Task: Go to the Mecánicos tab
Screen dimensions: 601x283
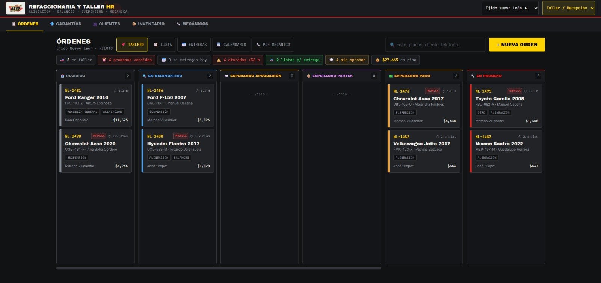Action: coord(192,24)
